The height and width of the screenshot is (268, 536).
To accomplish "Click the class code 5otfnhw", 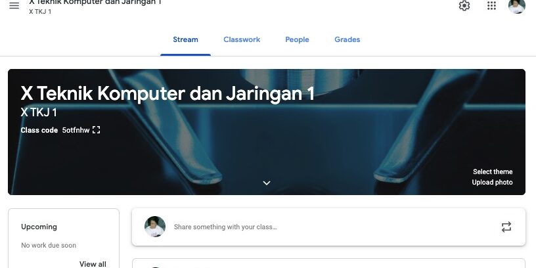I will point(76,130).
